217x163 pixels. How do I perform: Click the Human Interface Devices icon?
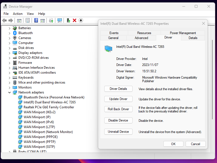coord(15,68)
